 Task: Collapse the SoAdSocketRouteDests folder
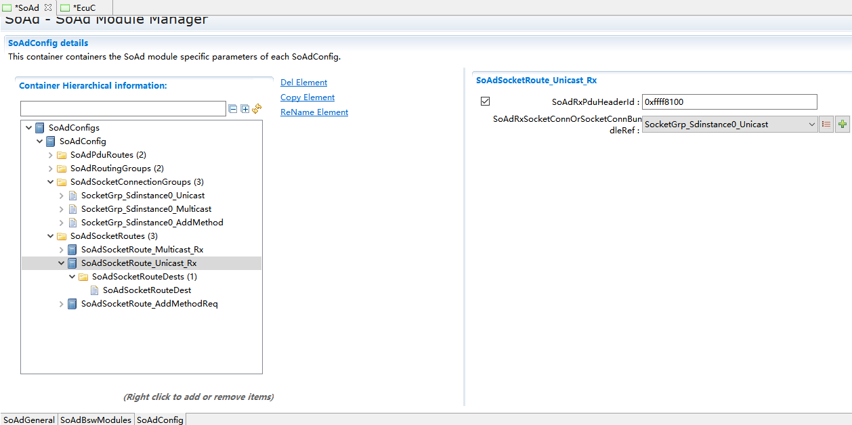pyautogui.click(x=72, y=277)
